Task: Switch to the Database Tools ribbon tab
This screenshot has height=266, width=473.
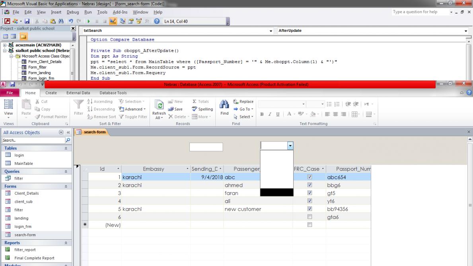Action: point(113,93)
